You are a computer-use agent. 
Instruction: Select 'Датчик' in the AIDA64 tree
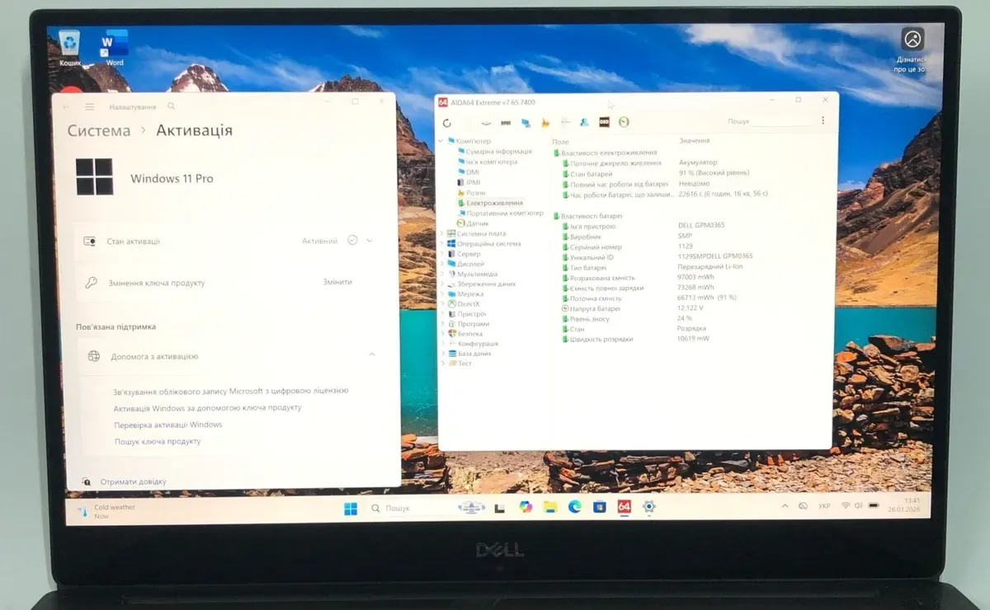[x=477, y=223]
